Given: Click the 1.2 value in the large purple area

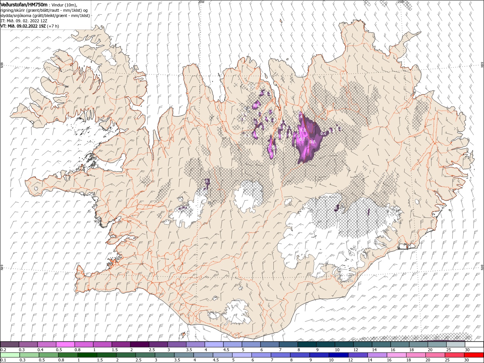Looking at the screenshot, I should click(x=303, y=130).
